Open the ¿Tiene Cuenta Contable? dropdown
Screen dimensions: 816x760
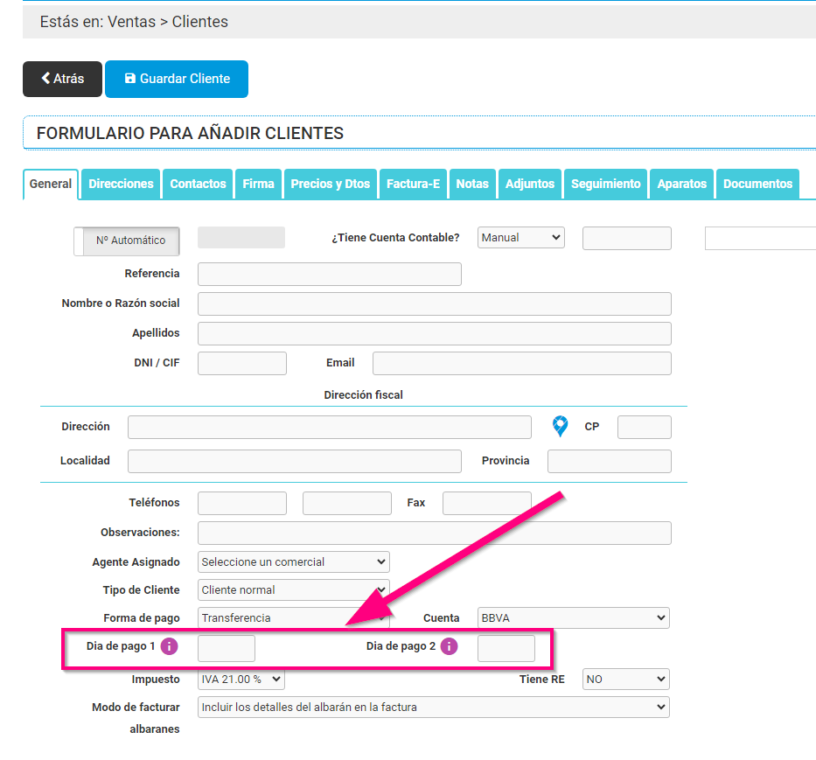point(521,237)
